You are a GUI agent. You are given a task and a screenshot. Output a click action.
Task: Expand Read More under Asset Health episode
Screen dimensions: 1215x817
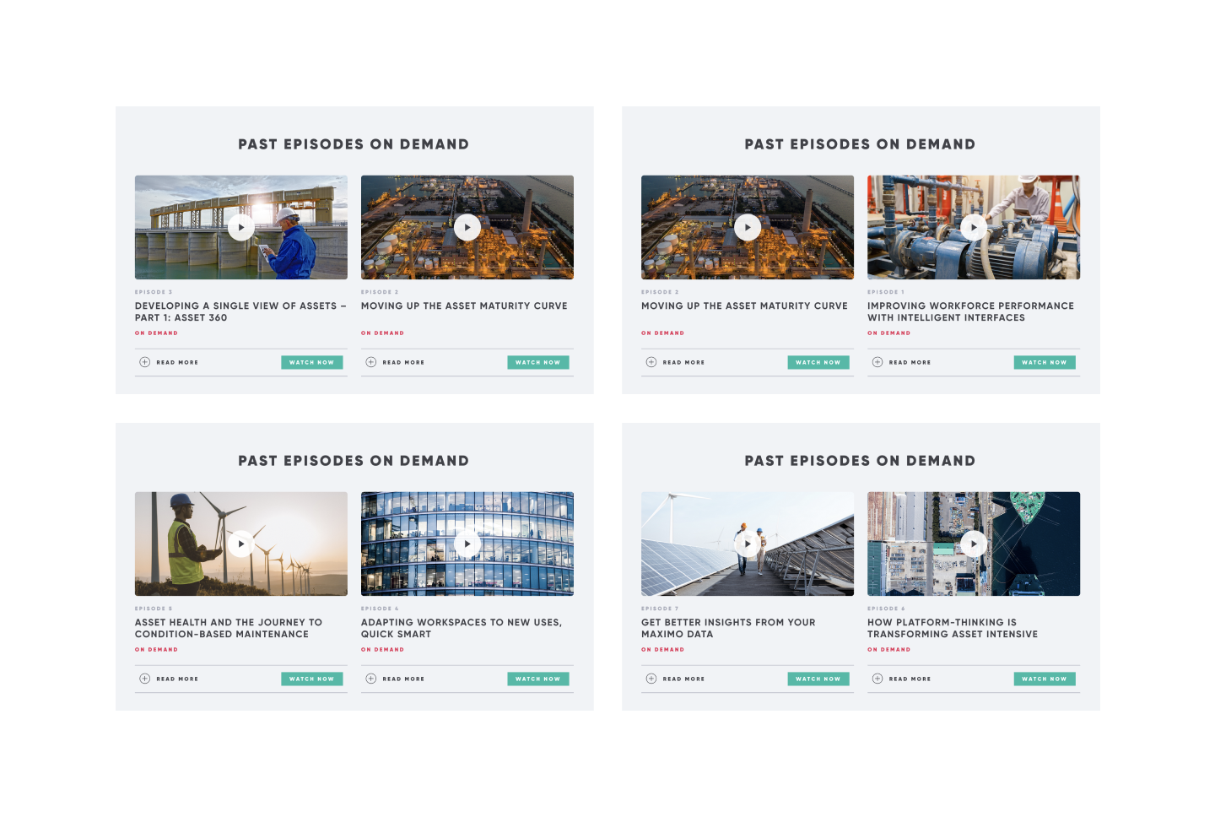(169, 679)
